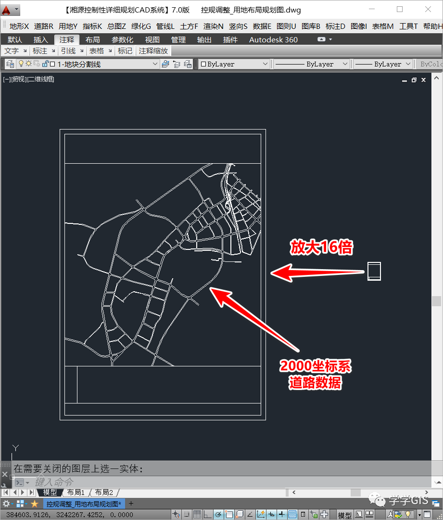Open the ByLayer linetype dropdown
The height and width of the screenshot is (520, 443).
[312, 64]
